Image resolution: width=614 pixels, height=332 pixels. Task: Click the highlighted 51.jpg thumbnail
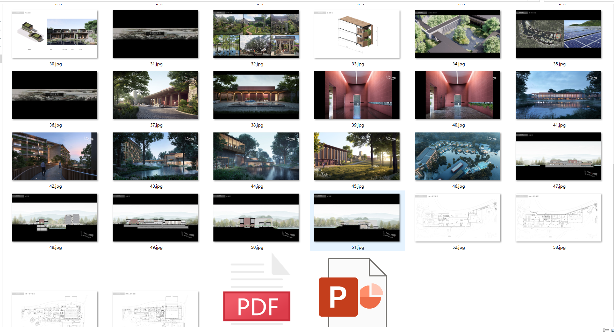point(357,217)
